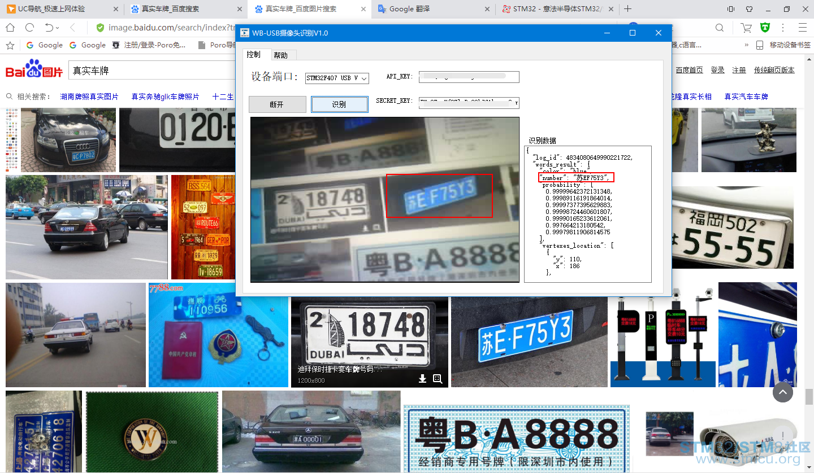Image resolution: width=814 pixels, height=473 pixels.
Task: Switch to the UC导航 browser tab
Action: 62,9
